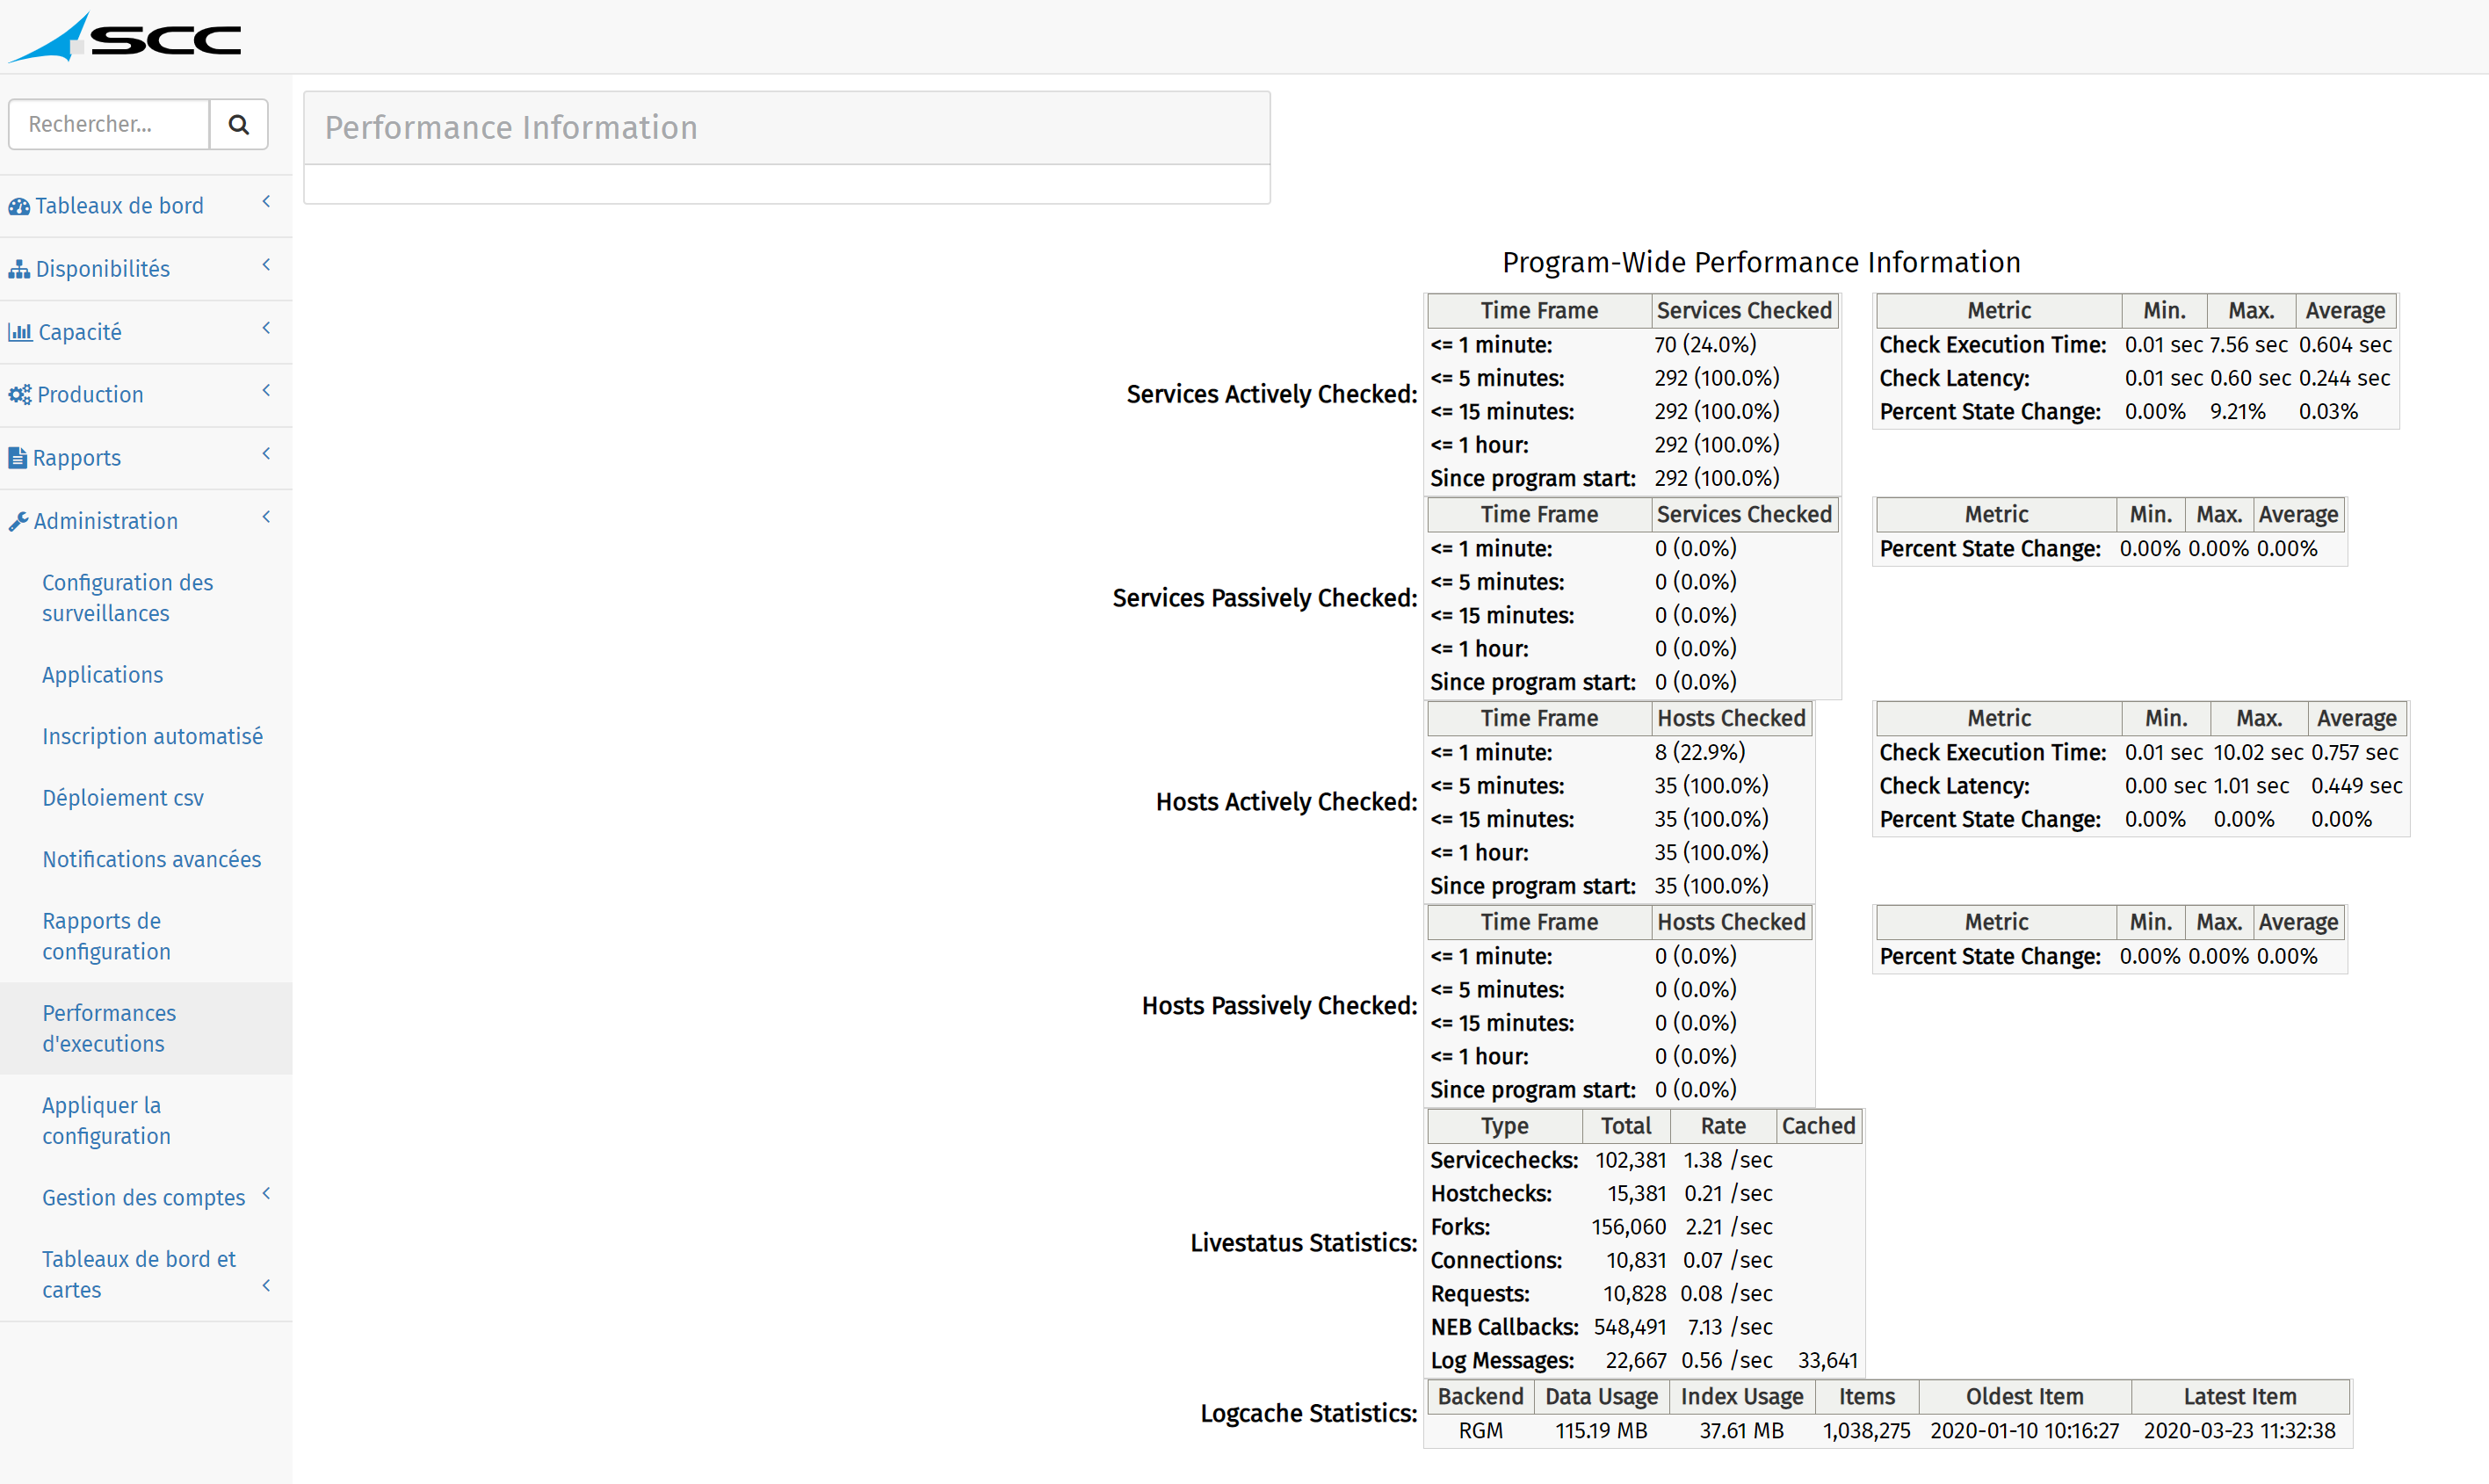Viewport: 2489px width, 1484px height.
Task: Click Services Passively Checked label
Action: coord(1264,598)
